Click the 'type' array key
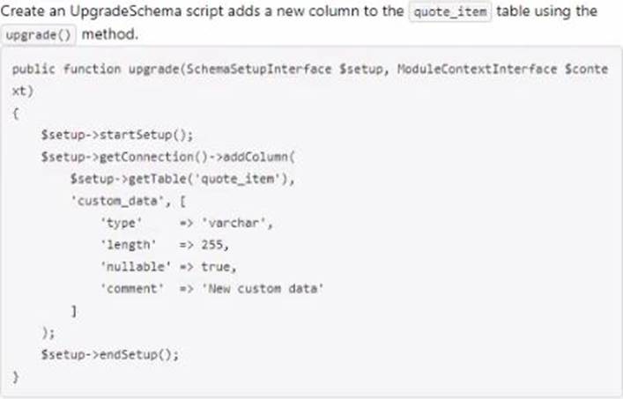Screen dimensions: 623x399 [122, 223]
